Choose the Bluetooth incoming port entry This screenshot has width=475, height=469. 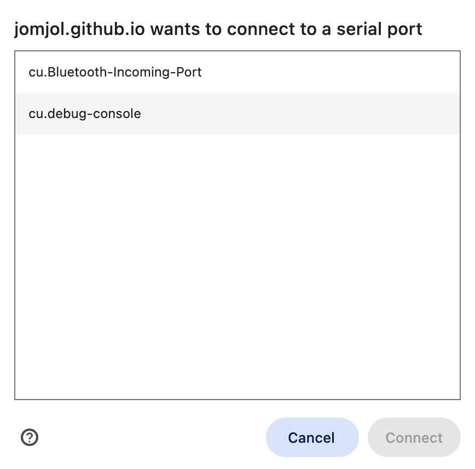tap(115, 72)
